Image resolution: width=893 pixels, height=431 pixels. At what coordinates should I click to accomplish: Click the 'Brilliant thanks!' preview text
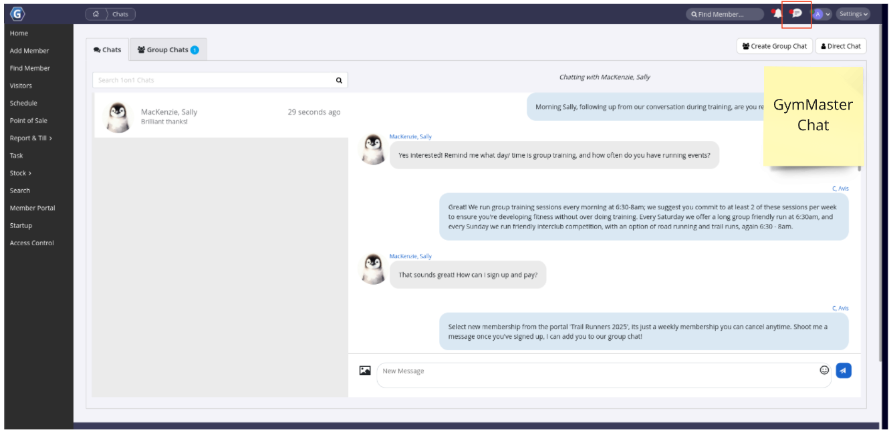(x=164, y=122)
